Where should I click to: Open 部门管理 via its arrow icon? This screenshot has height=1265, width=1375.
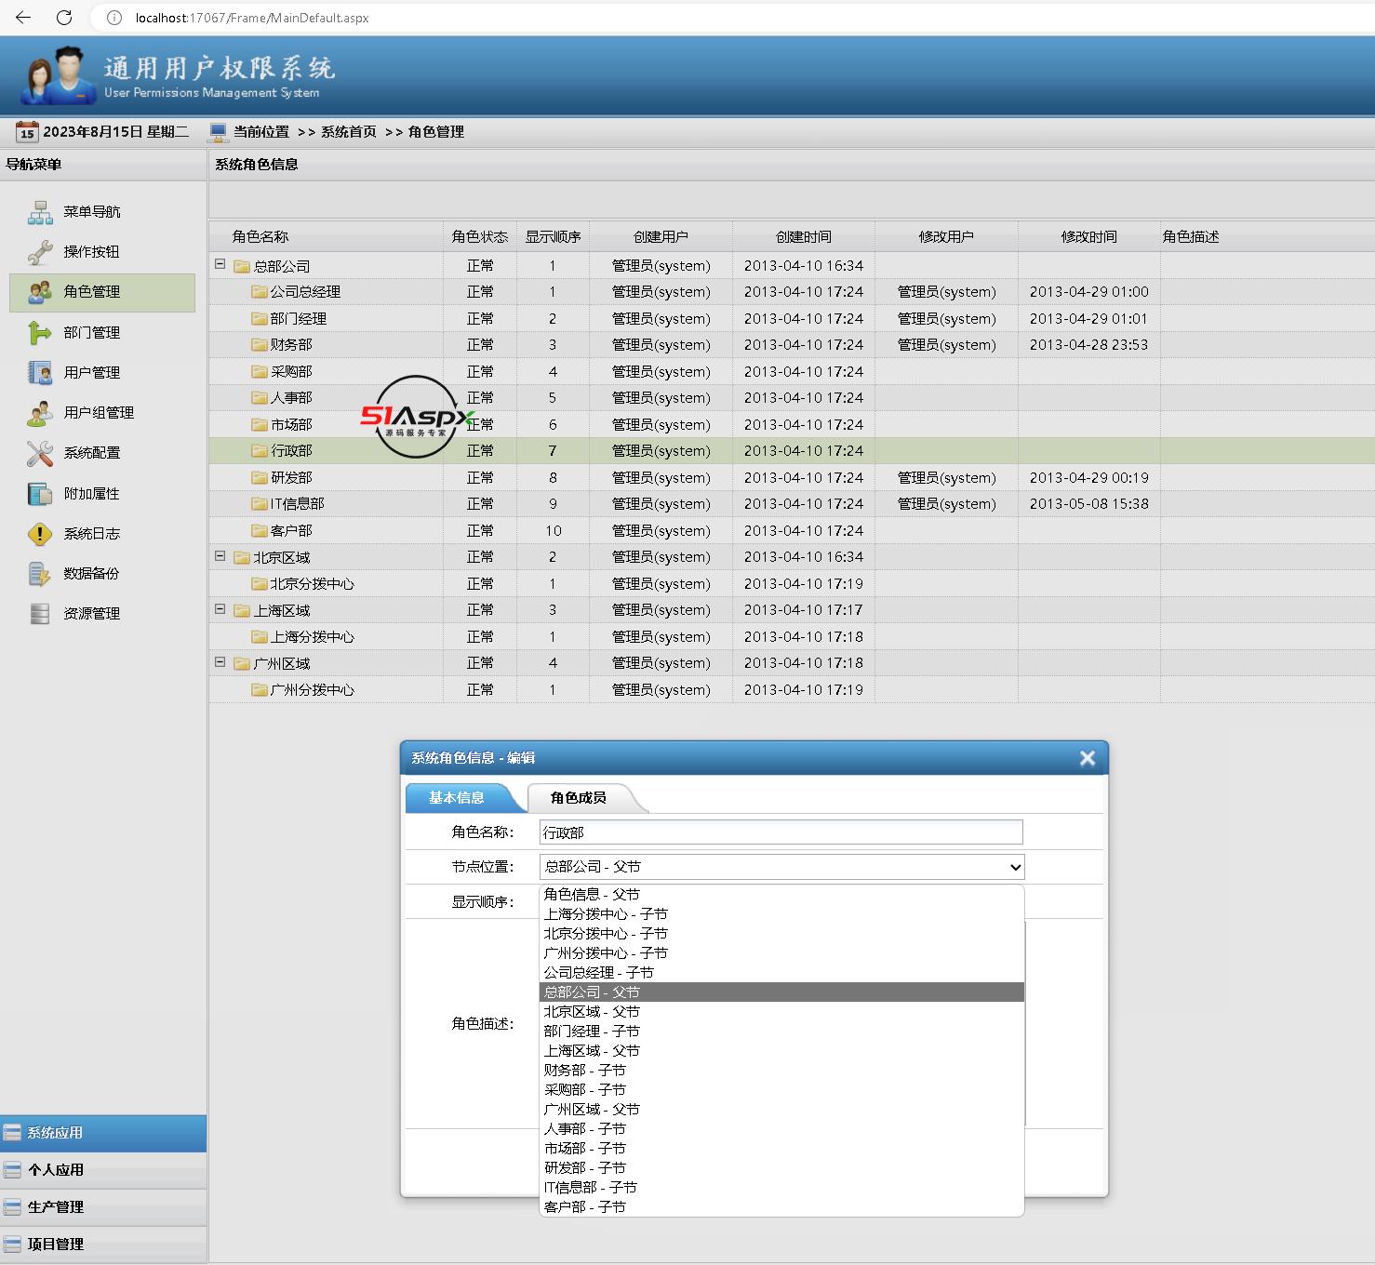40,332
